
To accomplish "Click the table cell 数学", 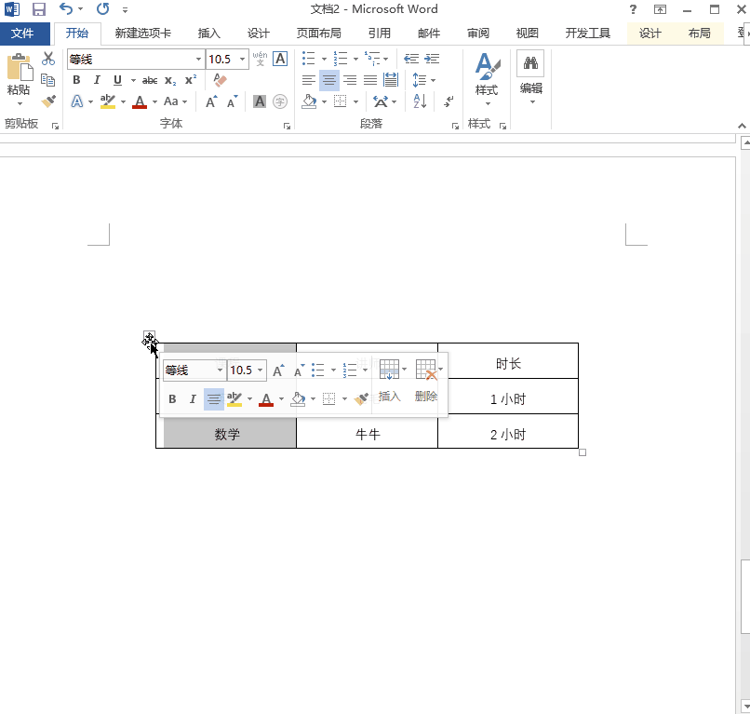I will point(226,434).
